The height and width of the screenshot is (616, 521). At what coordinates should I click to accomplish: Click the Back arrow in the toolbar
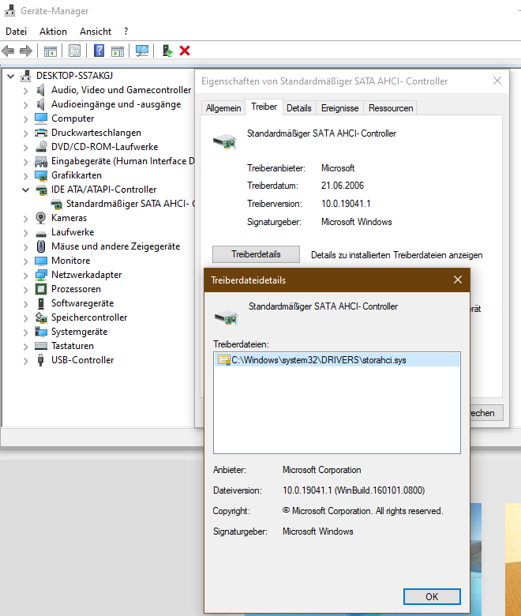[x=8, y=51]
